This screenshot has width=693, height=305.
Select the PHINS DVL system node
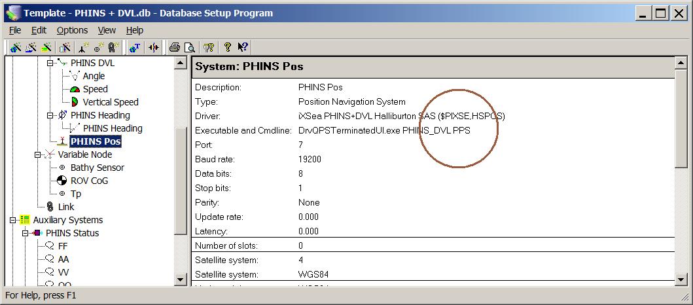(92, 63)
